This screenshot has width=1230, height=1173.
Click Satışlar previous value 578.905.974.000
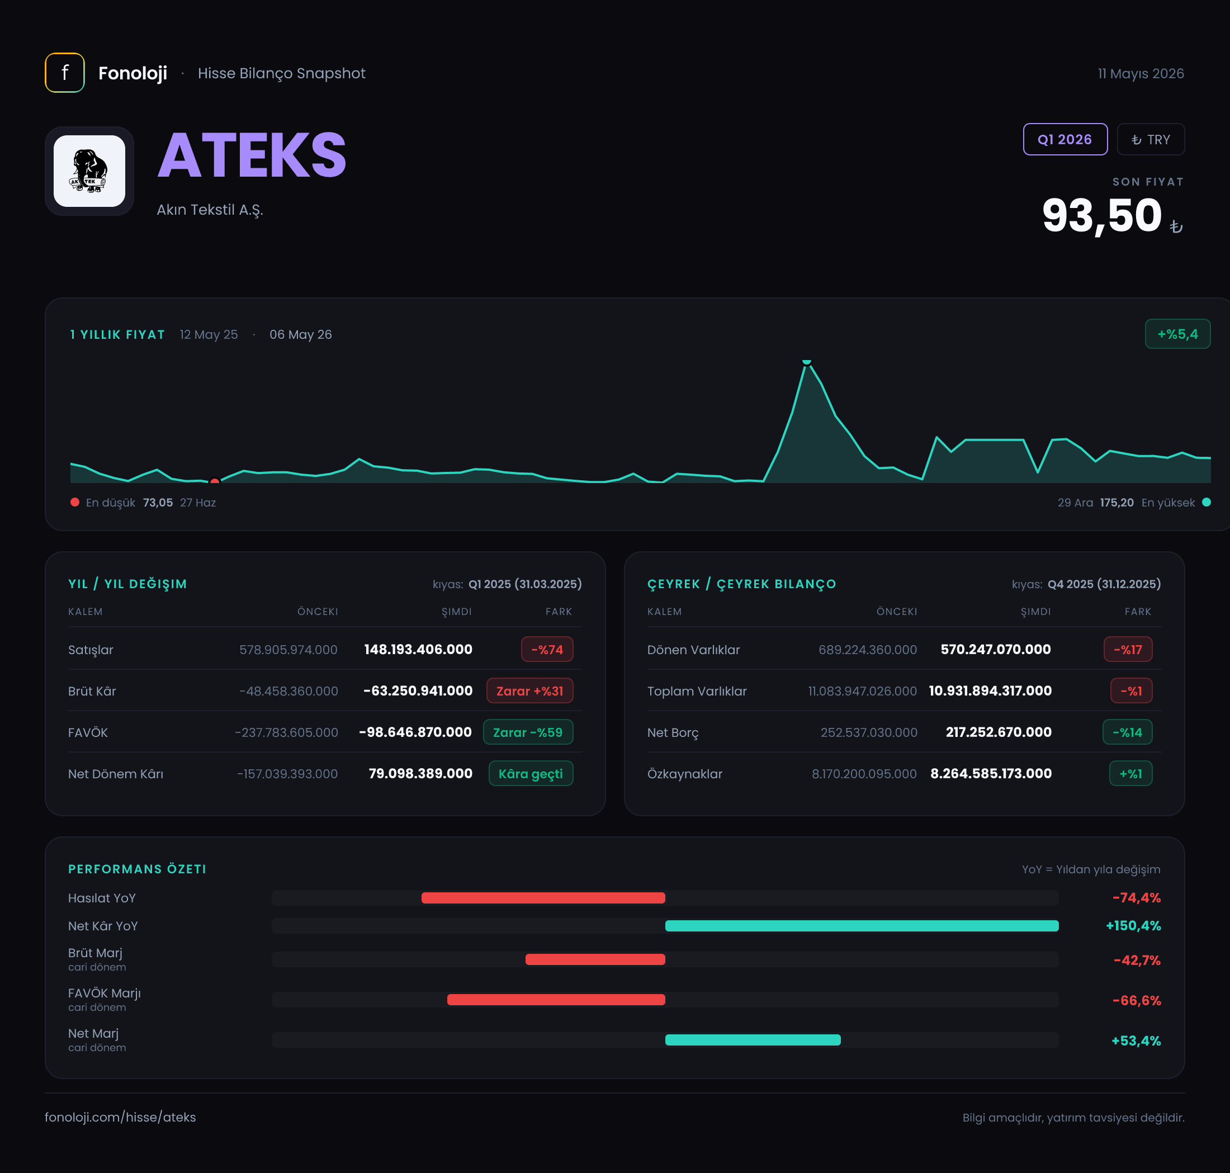click(288, 650)
